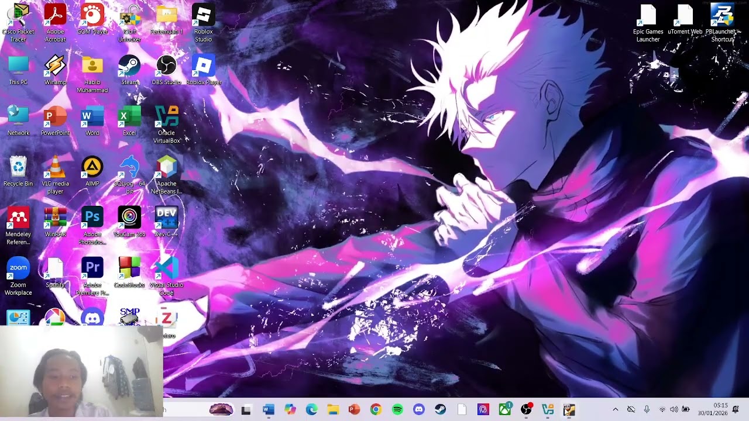Show hidden system tray icons

pyautogui.click(x=615, y=410)
